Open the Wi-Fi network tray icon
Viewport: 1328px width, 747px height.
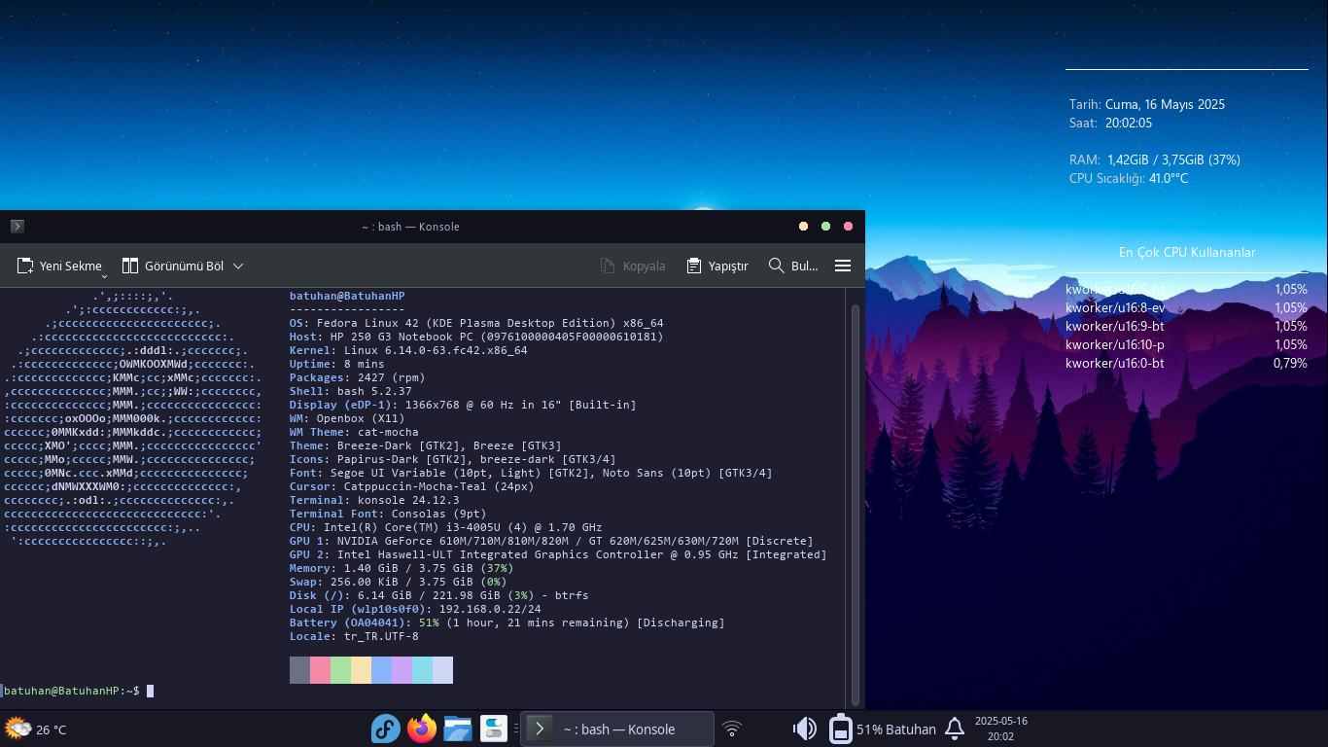coord(732,729)
